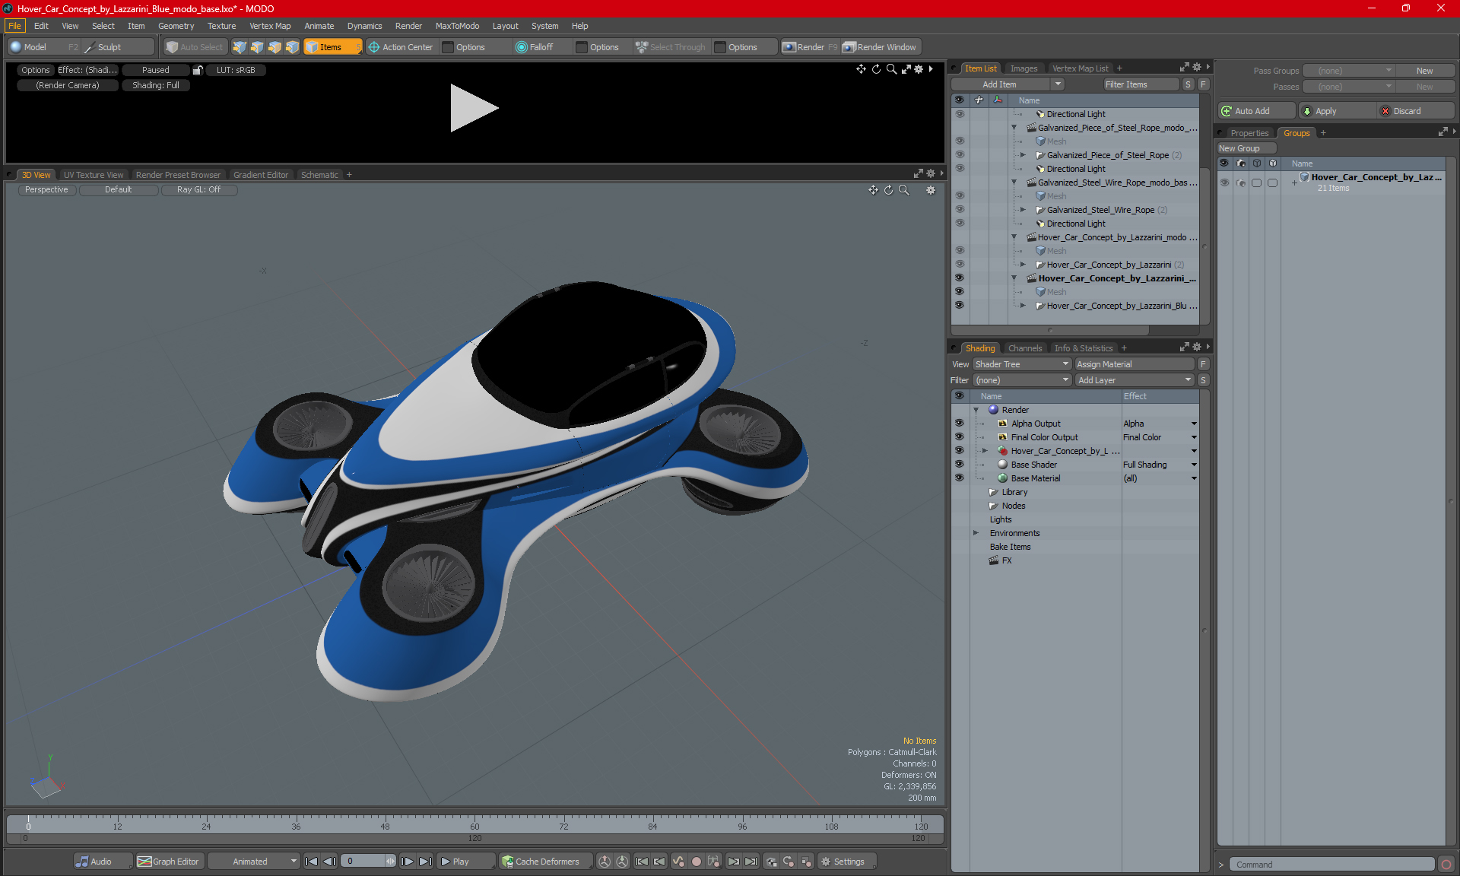Go to first frame

coord(311,862)
